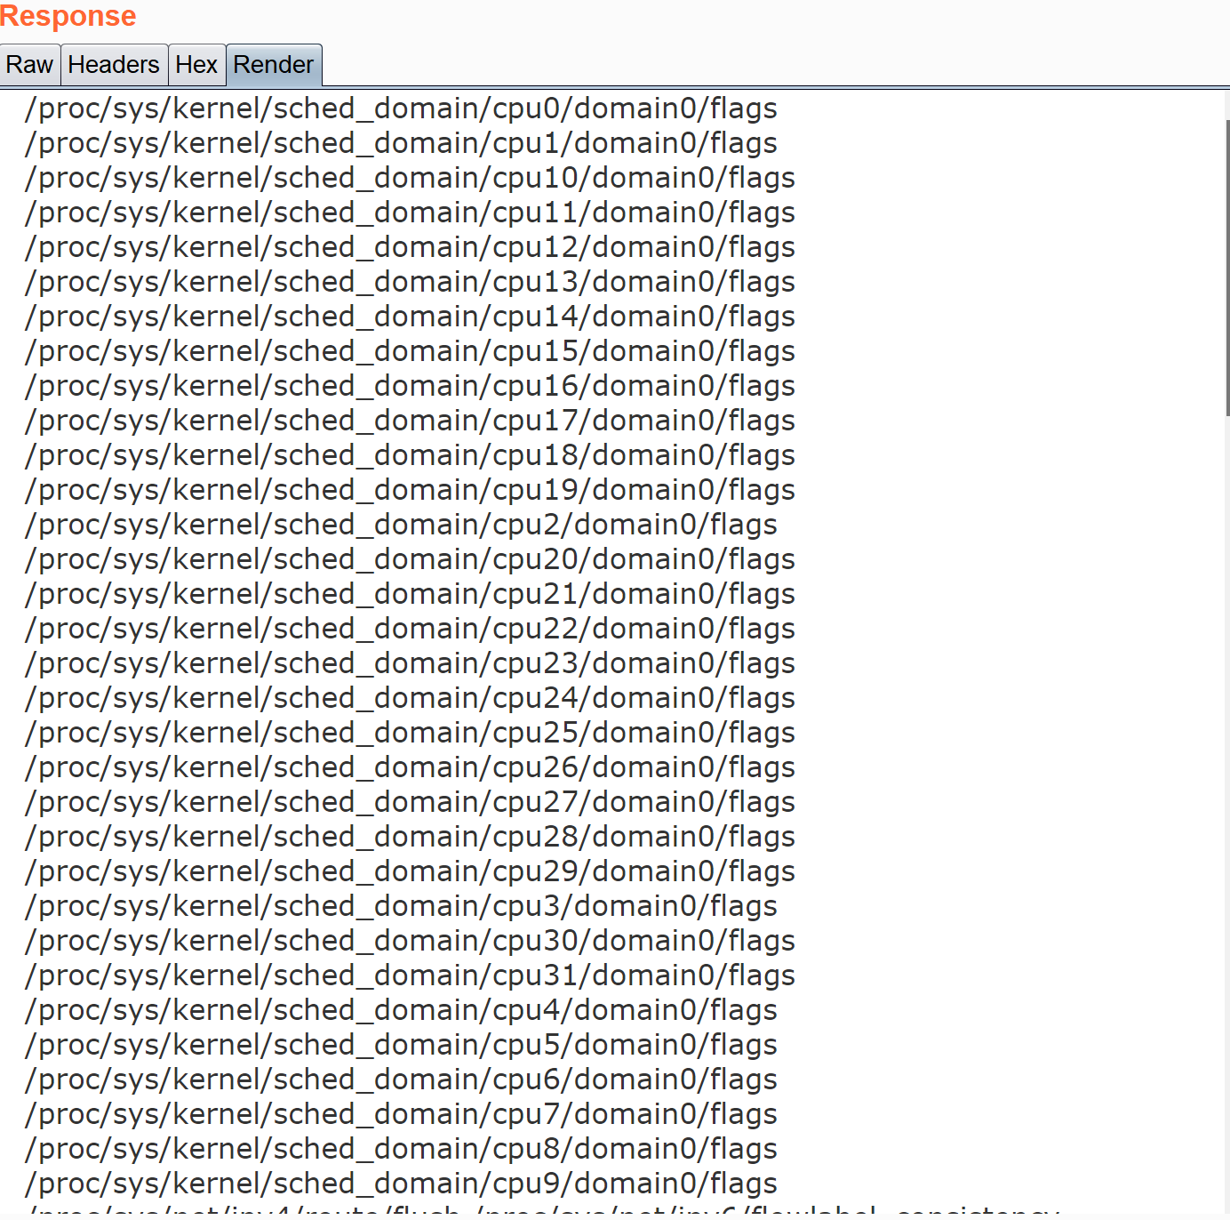Click the cpu4/domain0/flags line
Viewport: 1230px width, 1220px height.
click(401, 1010)
